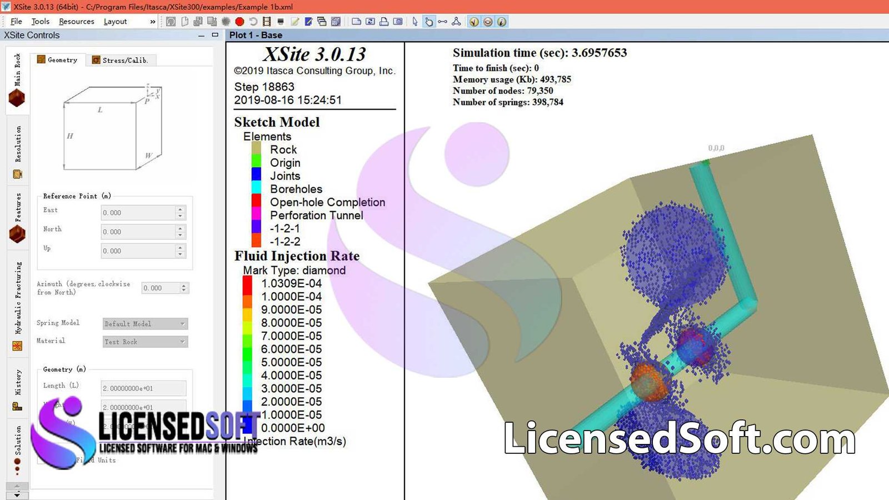
Task: Click the side tab scroll down arrow
Action: tap(17, 494)
